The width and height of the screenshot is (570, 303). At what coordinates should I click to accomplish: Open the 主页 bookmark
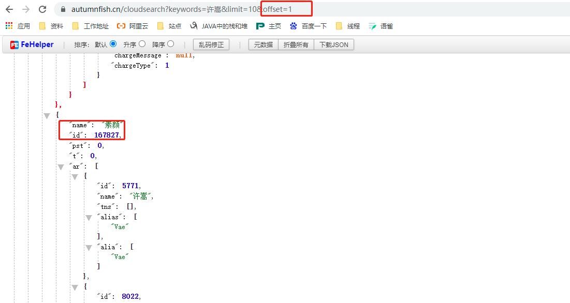pyautogui.click(x=269, y=26)
